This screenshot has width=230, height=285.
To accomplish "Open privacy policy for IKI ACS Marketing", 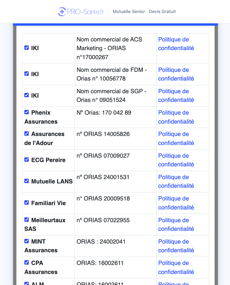I will (176, 44).
